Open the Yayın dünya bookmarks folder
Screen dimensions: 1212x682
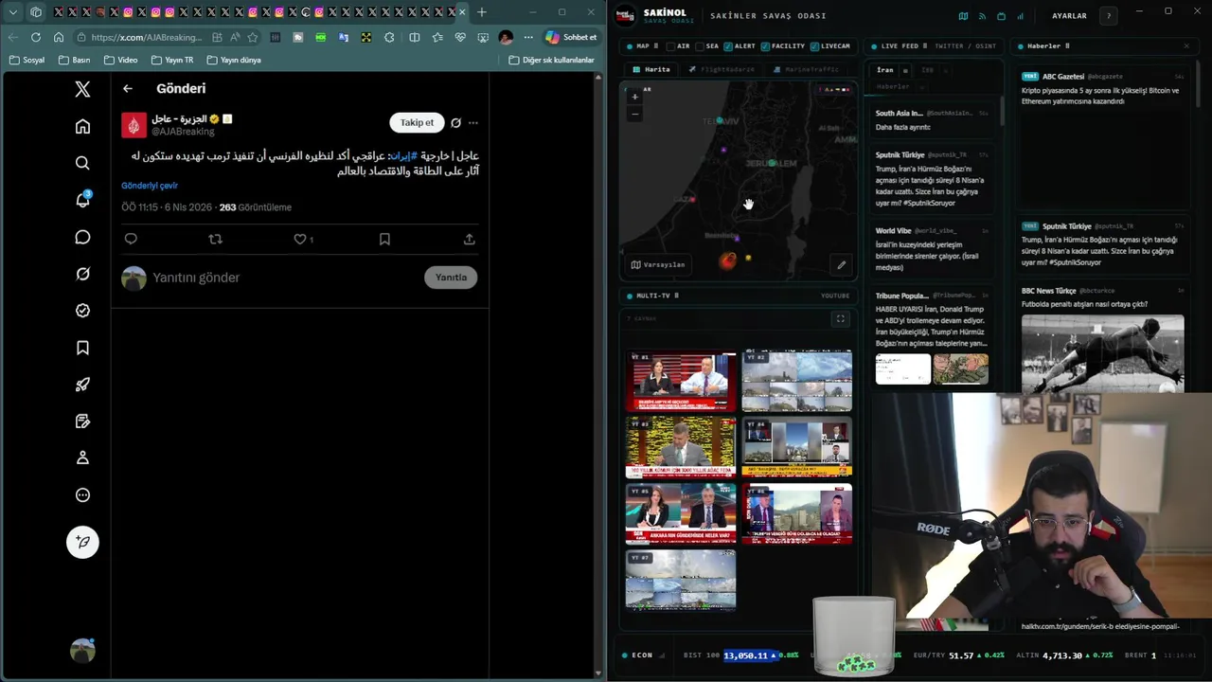tap(233, 60)
